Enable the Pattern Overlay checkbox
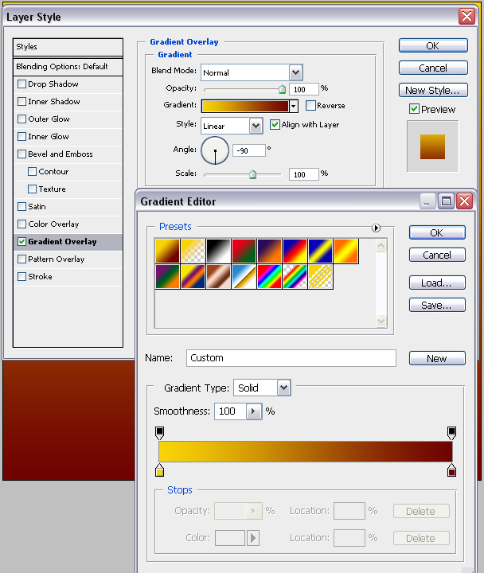This screenshot has width=484, height=573. point(22,259)
